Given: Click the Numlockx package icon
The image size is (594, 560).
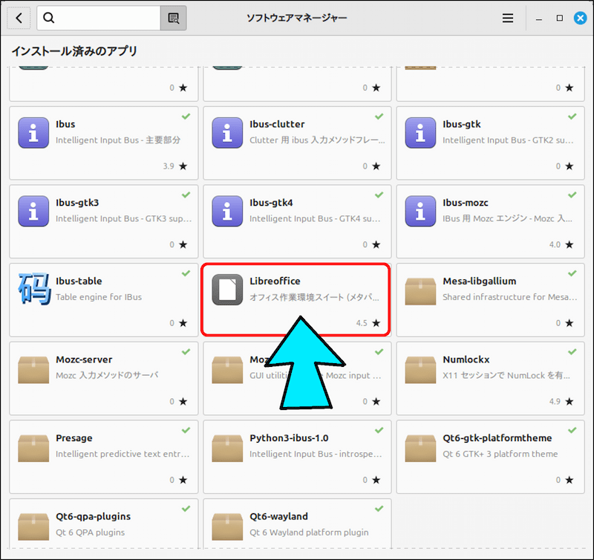Looking at the screenshot, I should (420, 370).
